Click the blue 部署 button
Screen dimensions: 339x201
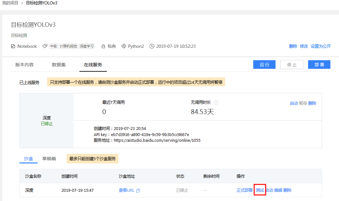click(319, 65)
